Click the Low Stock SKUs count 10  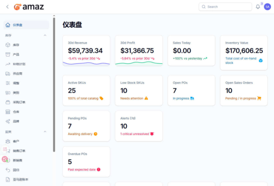pyautogui.click(x=124, y=91)
